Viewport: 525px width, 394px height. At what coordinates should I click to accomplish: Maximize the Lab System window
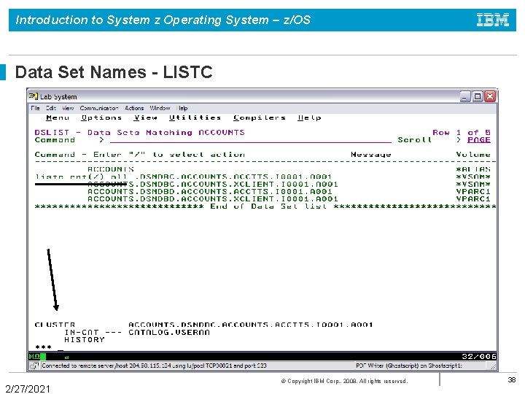(x=478, y=97)
